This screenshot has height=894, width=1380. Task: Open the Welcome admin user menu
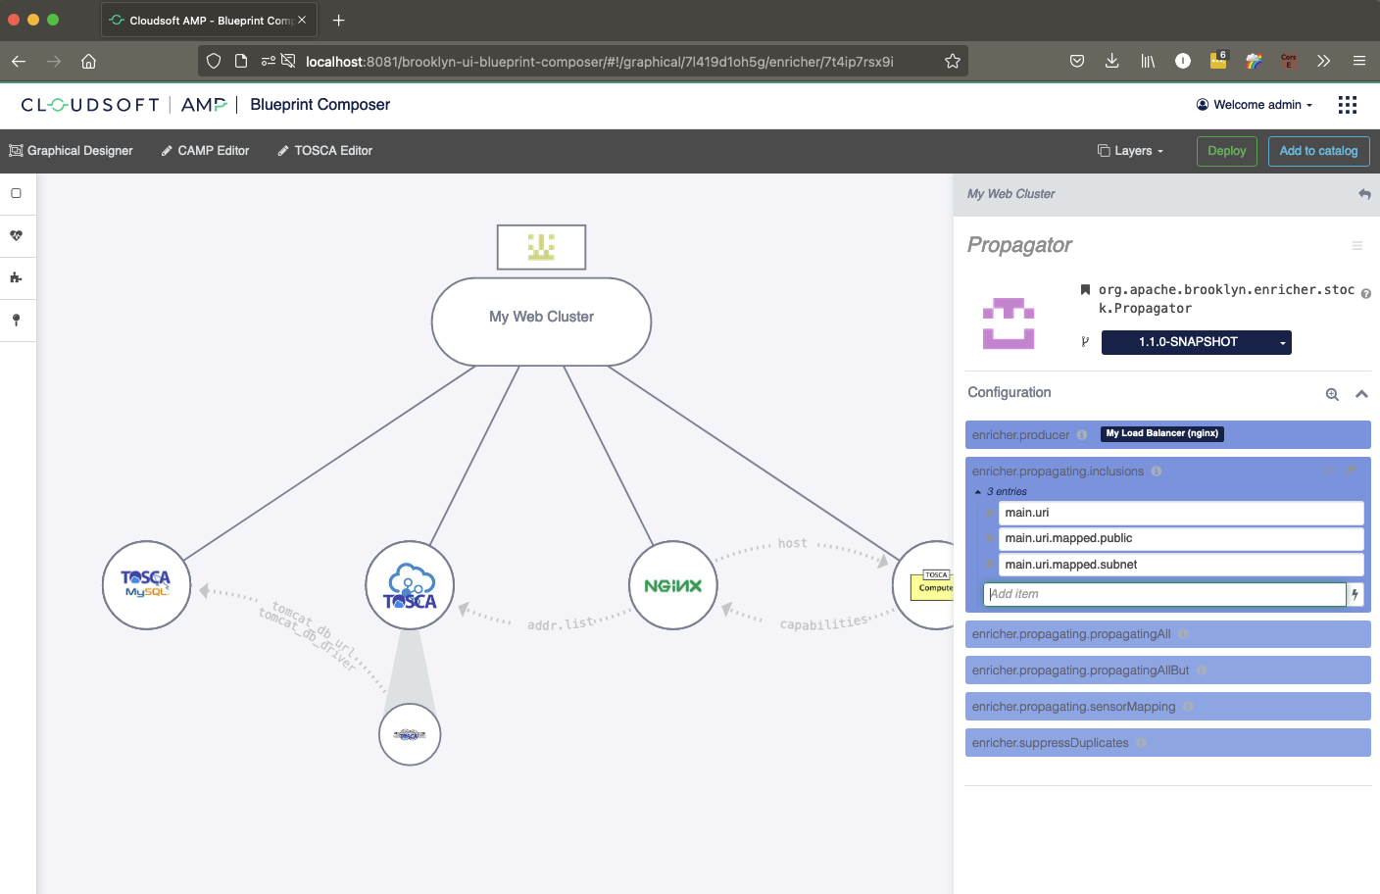click(x=1255, y=105)
